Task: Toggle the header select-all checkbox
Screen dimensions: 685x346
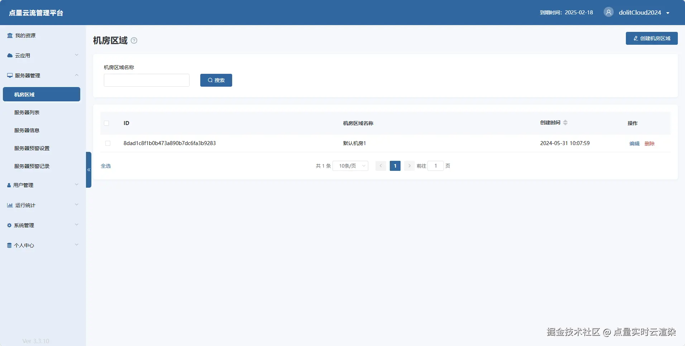Action: coord(106,123)
